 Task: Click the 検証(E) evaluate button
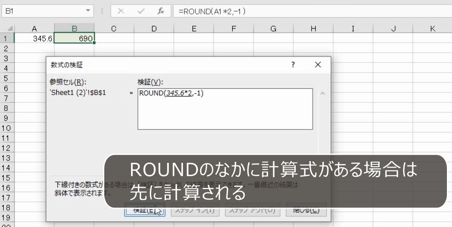pos(145,210)
